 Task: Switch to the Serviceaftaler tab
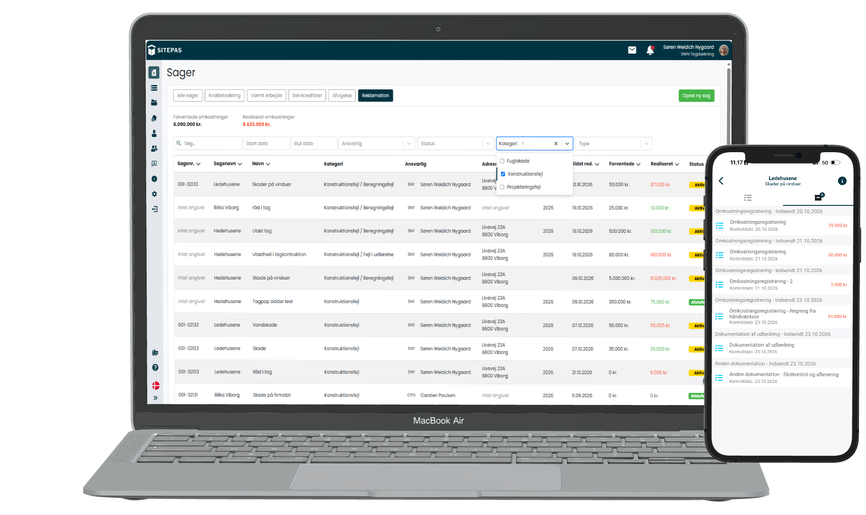(x=307, y=95)
